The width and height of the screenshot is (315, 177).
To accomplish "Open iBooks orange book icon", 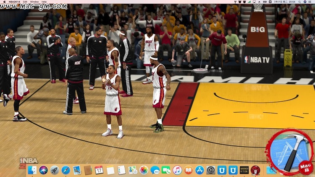I will 188,170.
